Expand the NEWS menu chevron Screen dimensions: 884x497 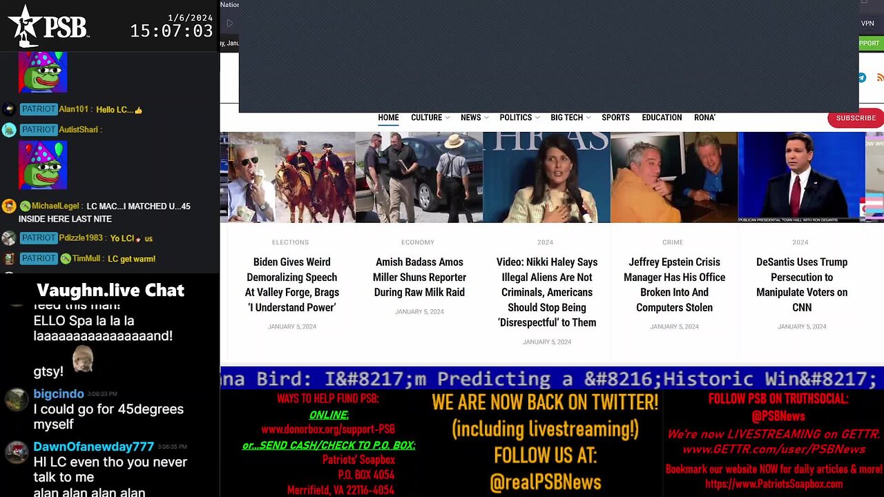coord(486,118)
